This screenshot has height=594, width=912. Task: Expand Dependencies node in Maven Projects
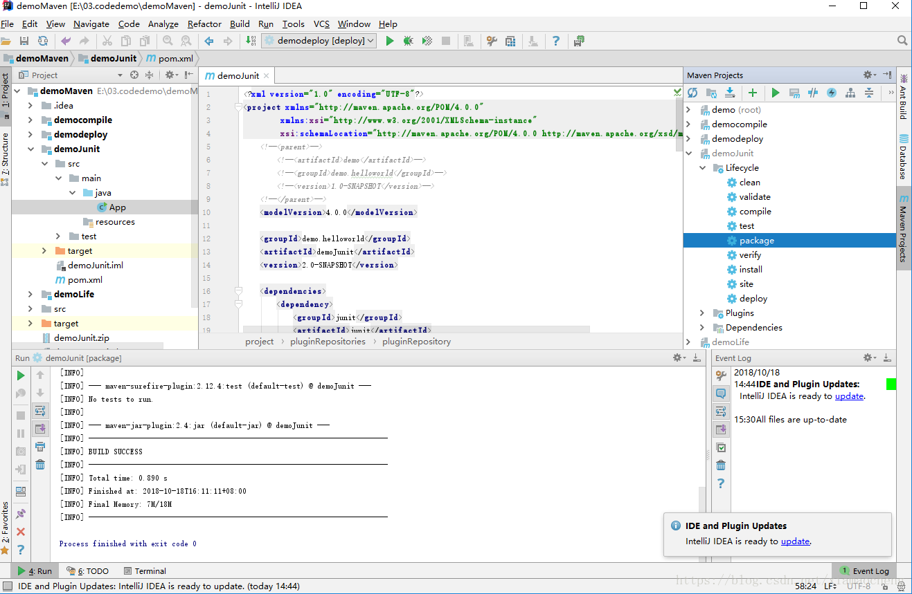pos(702,328)
